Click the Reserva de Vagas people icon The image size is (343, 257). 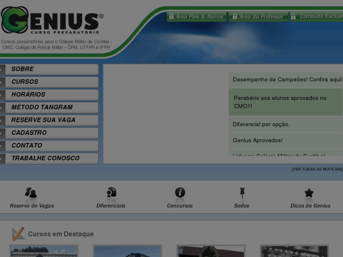[31, 193]
